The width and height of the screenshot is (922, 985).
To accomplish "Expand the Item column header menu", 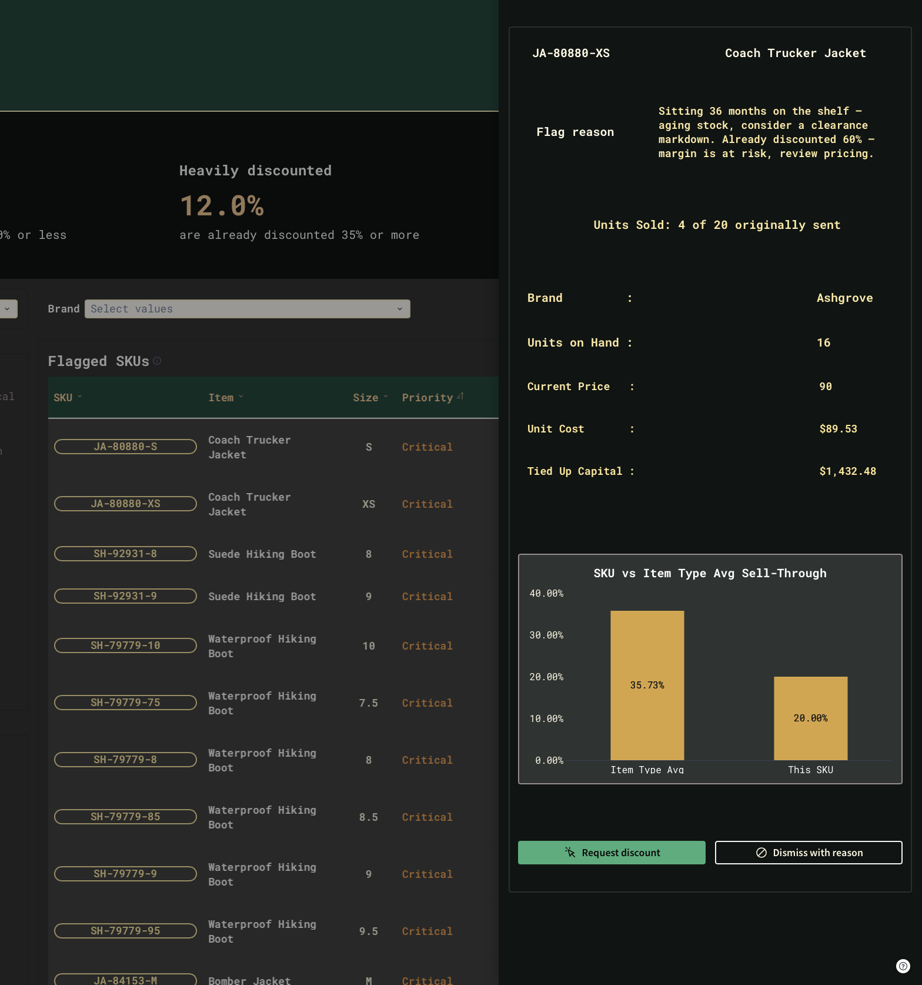I will click(241, 397).
